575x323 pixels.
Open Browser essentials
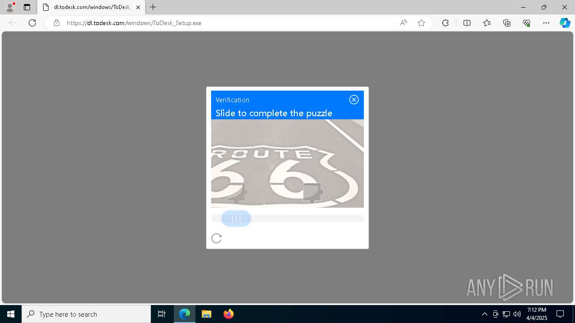[526, 23]
